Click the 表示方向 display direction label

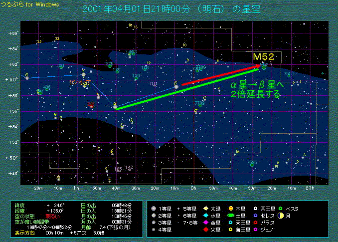(25, 232)
